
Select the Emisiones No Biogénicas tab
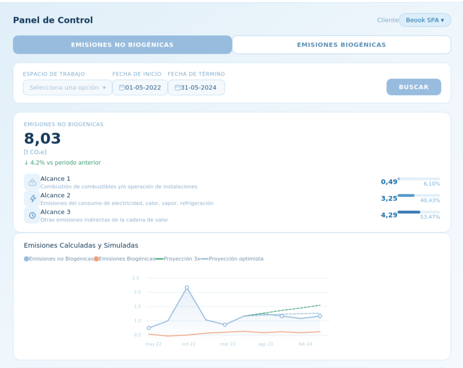(122, 45)
